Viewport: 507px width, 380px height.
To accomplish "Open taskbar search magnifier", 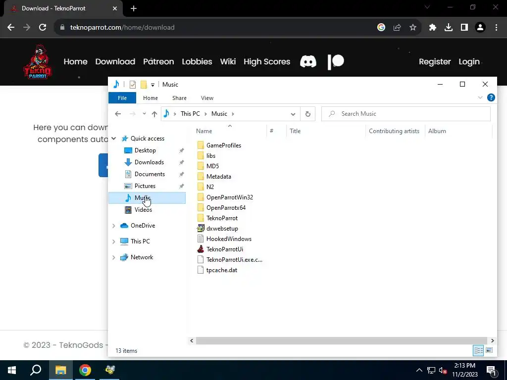I will click(36, 370).
